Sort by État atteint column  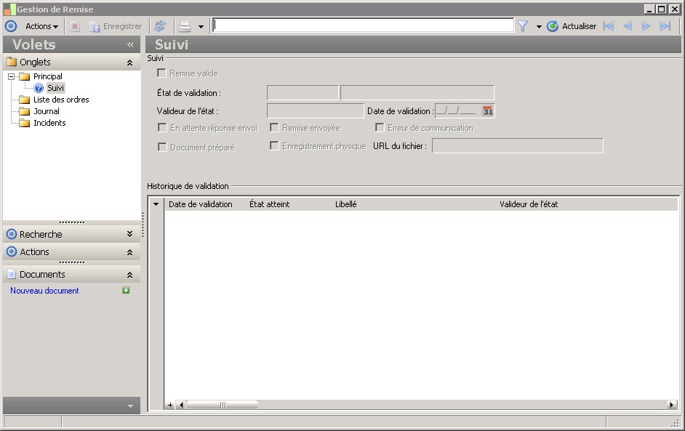pos(270,204)
